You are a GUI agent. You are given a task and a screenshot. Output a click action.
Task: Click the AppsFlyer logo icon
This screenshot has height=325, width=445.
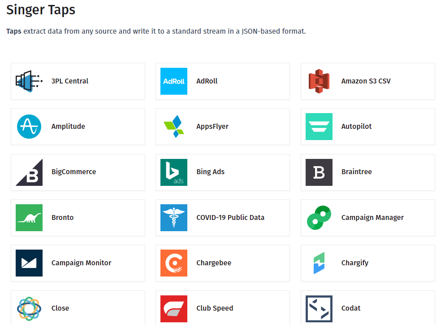[x=174, y=127]
